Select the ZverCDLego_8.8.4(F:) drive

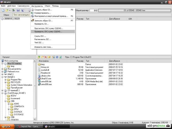coord(16,93)
